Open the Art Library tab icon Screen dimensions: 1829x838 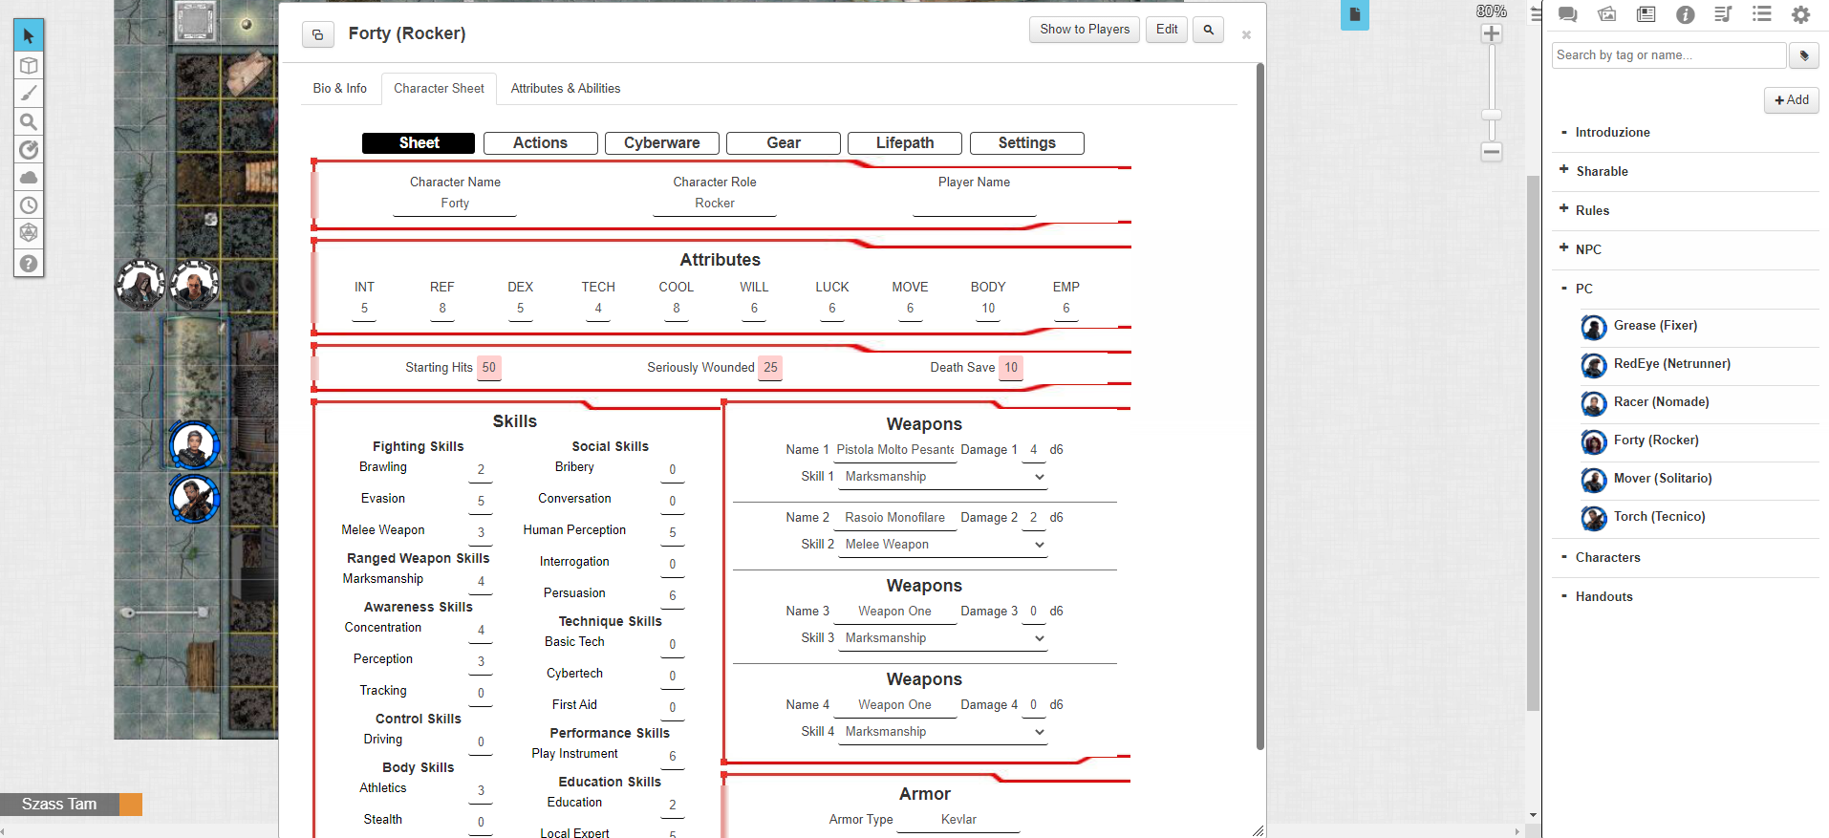(x=1606, y=14)
